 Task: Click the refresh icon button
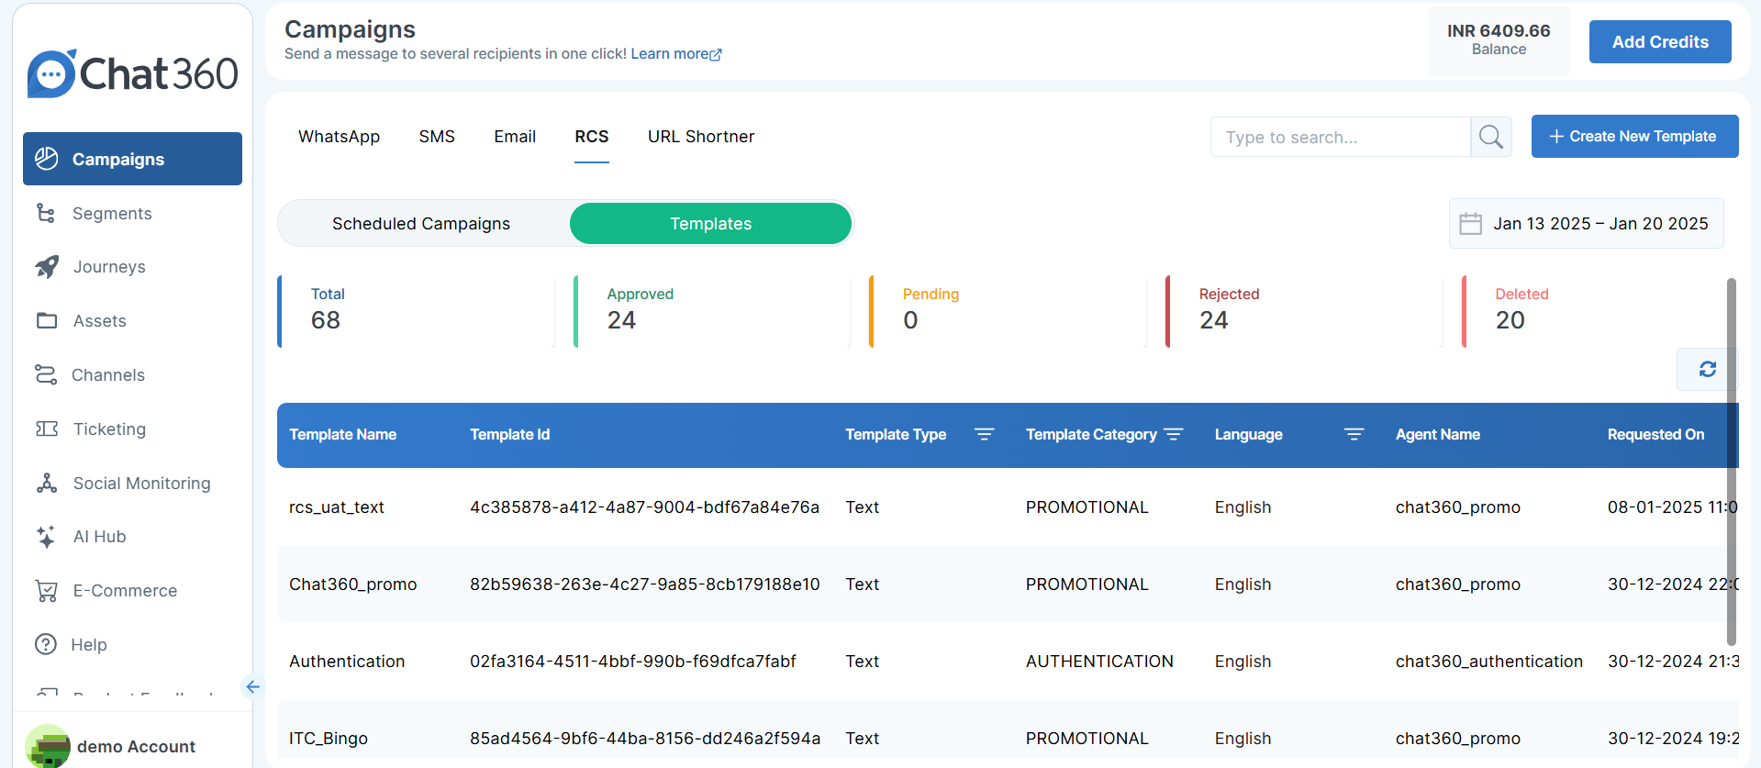1707,369
